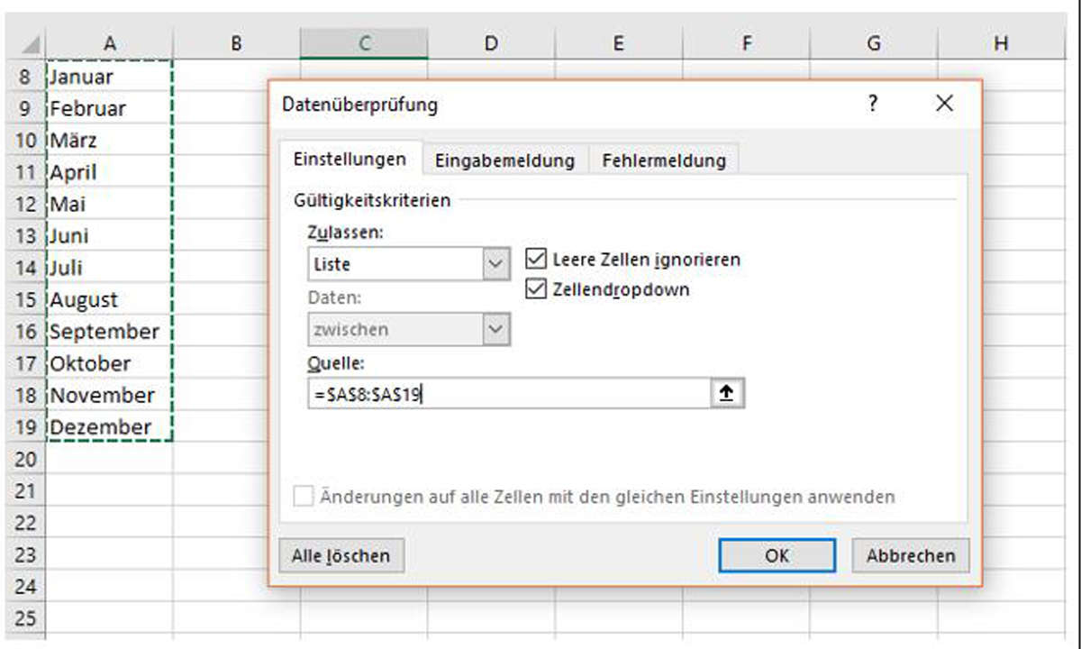Click the Abbrechen button

point(910,555)
